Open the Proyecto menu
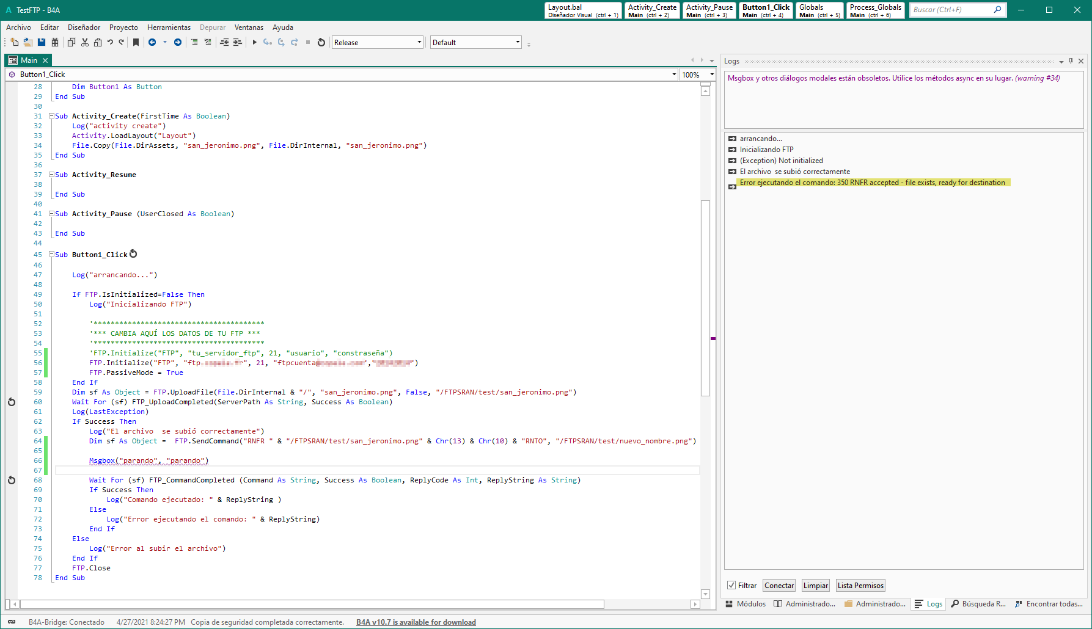 [x=123, y=27]
